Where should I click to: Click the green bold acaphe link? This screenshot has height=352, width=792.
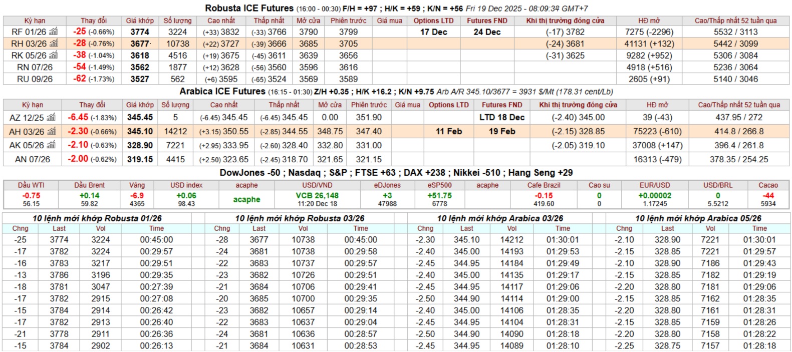click(x=246, y=199)
